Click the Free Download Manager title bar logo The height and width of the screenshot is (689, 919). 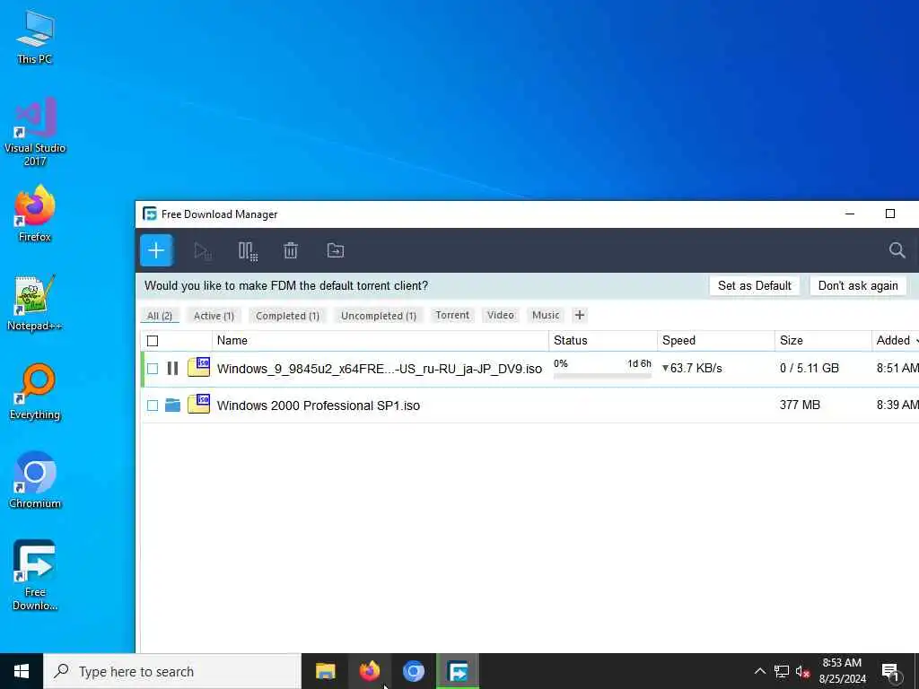(150, 214)
